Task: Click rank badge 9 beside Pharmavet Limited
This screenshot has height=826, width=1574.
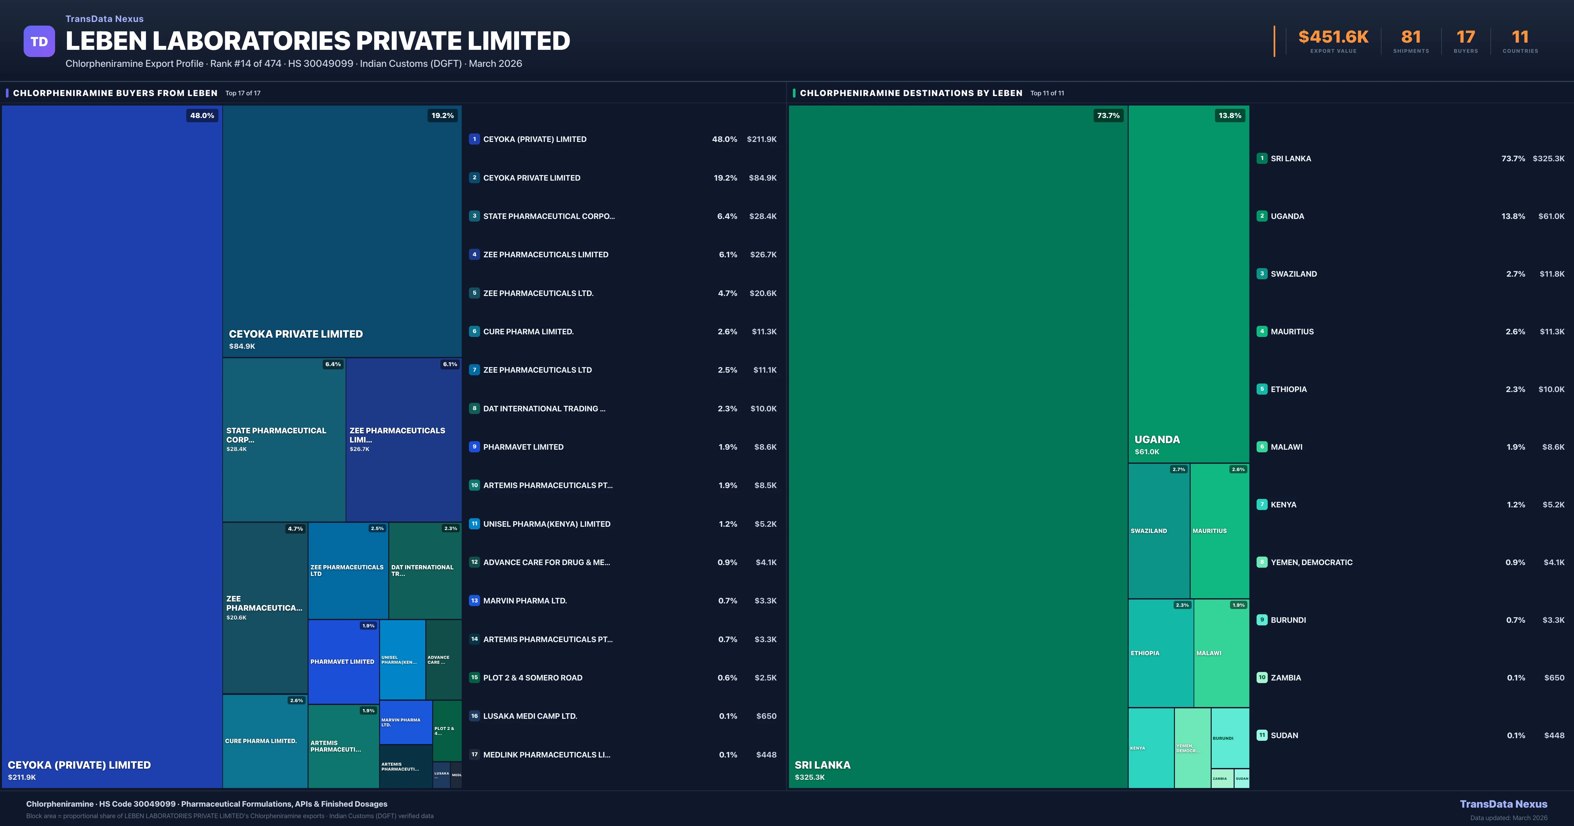Action: (474, 447)
